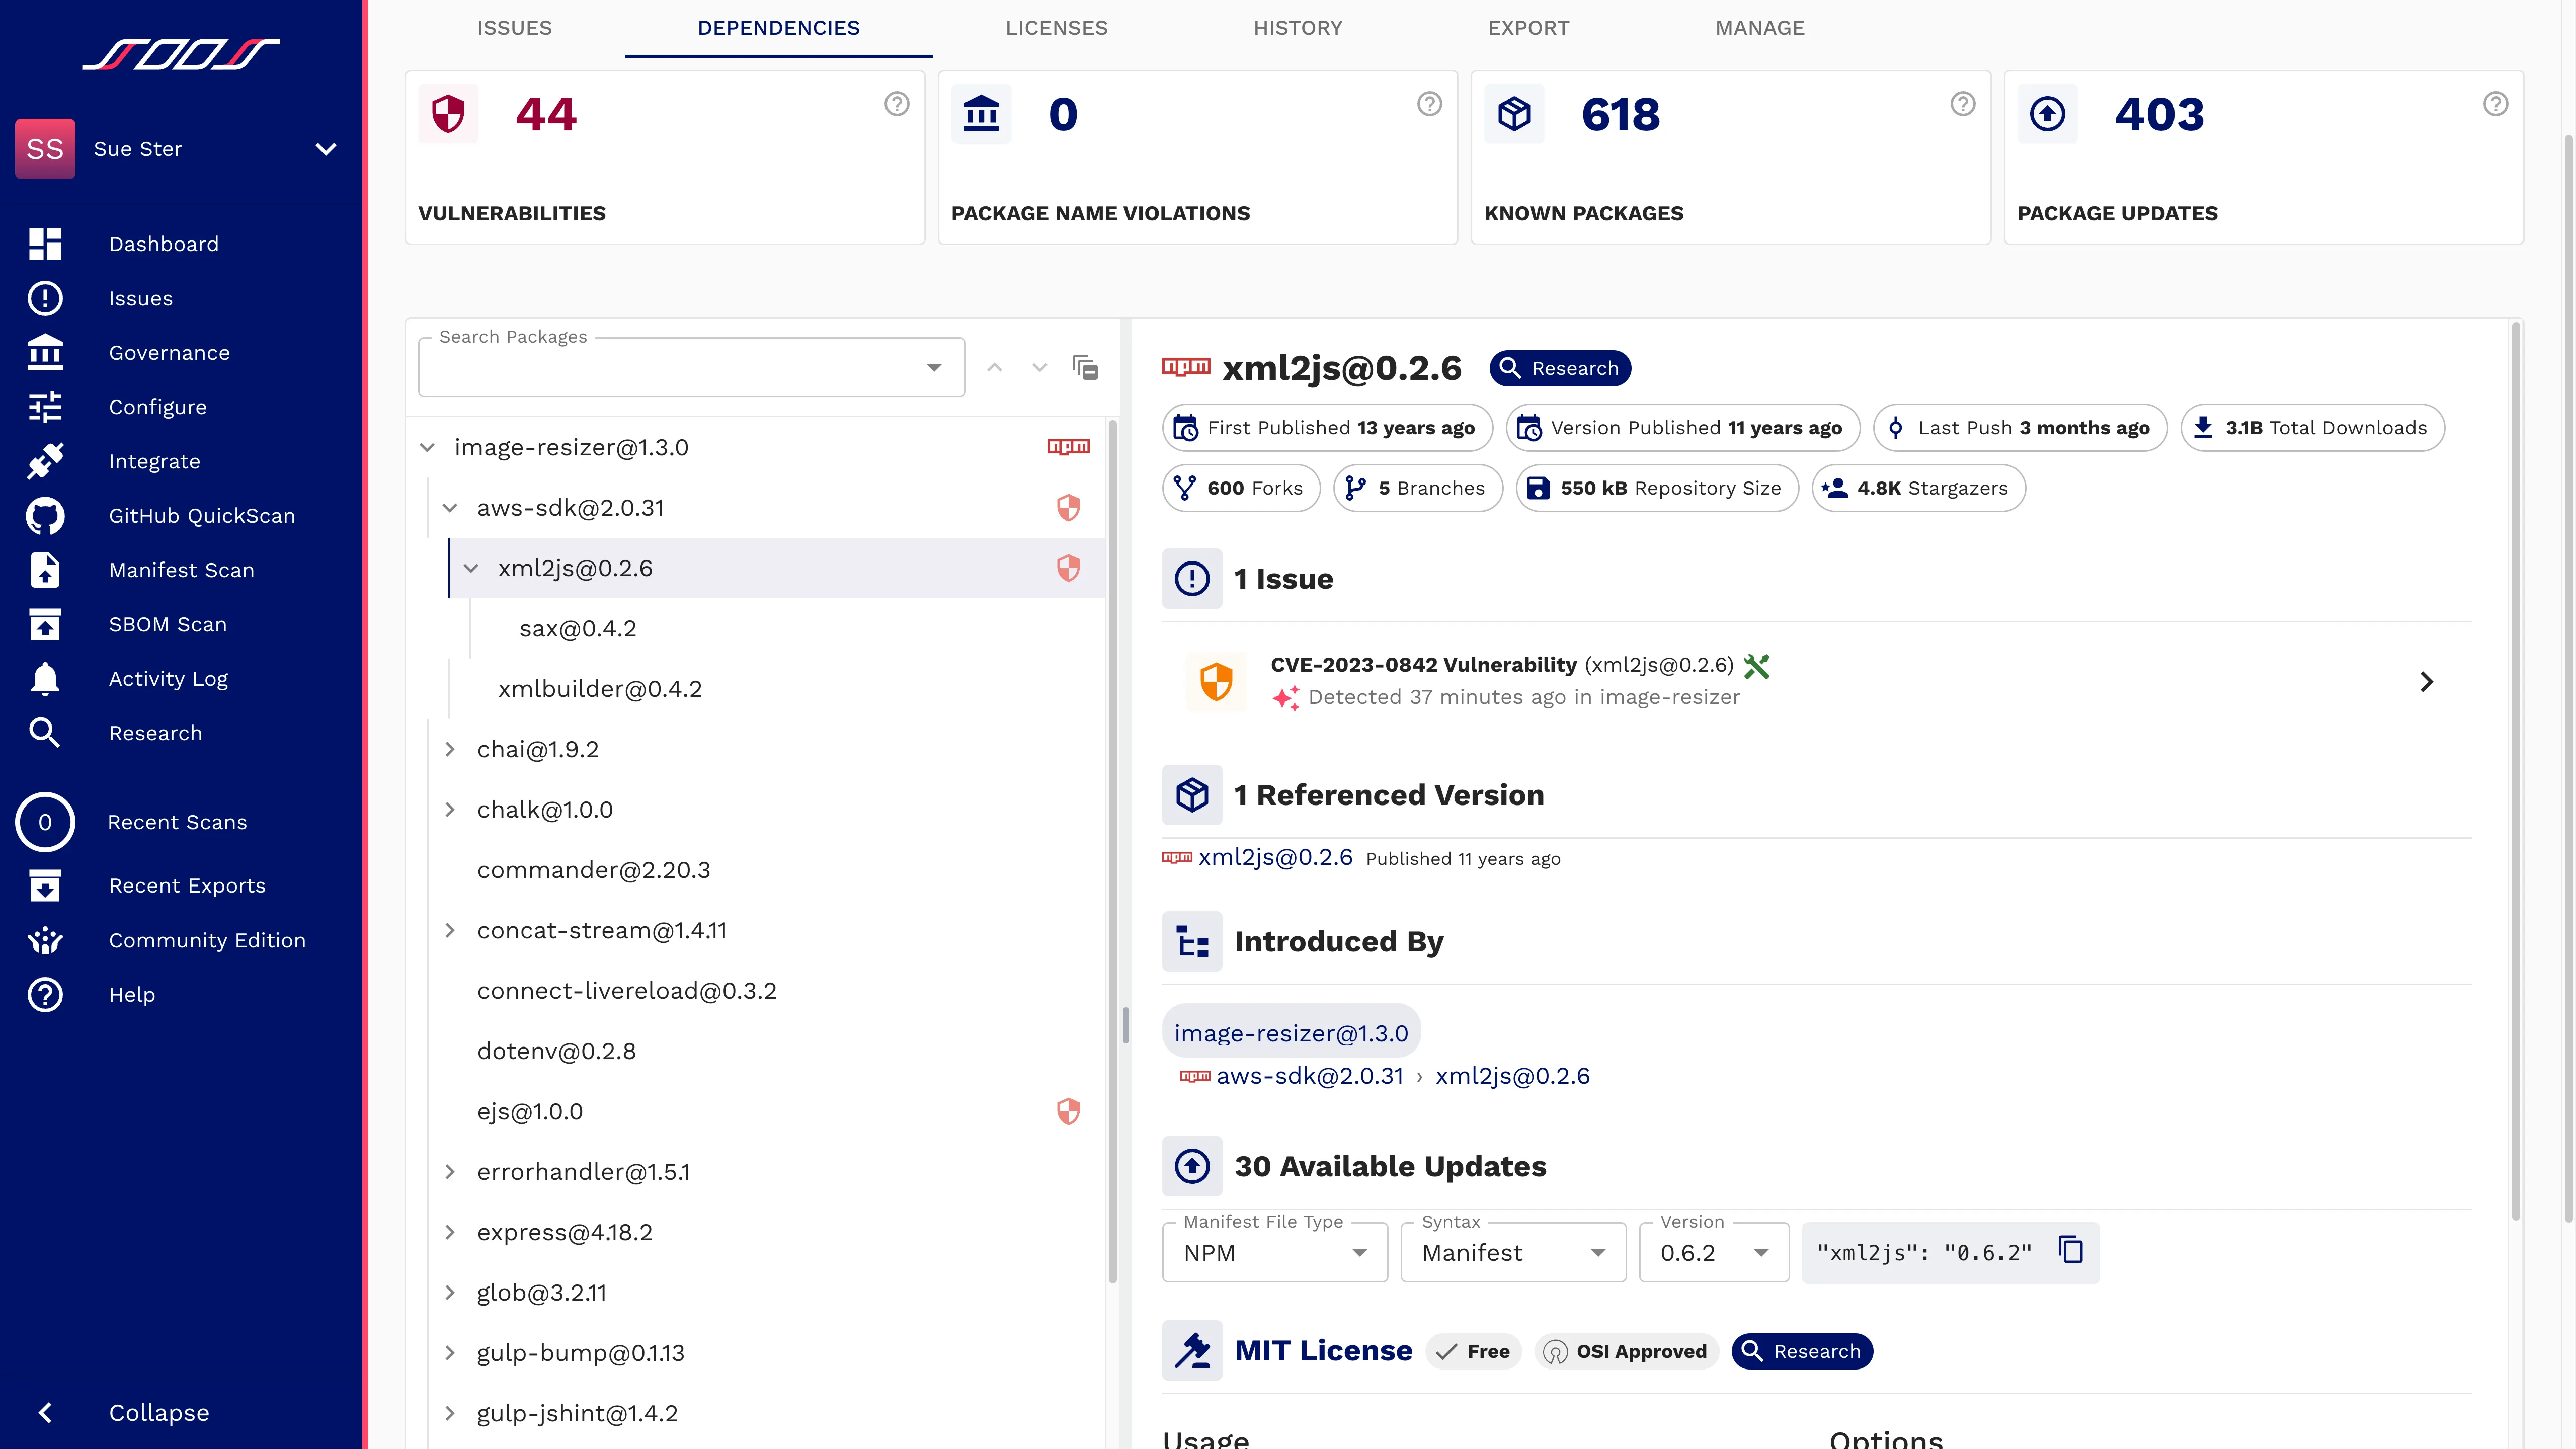2576x1449 pixels.
Task: Click the GitHub QuickScan sidebar icon
Action: tap(45, 516)
